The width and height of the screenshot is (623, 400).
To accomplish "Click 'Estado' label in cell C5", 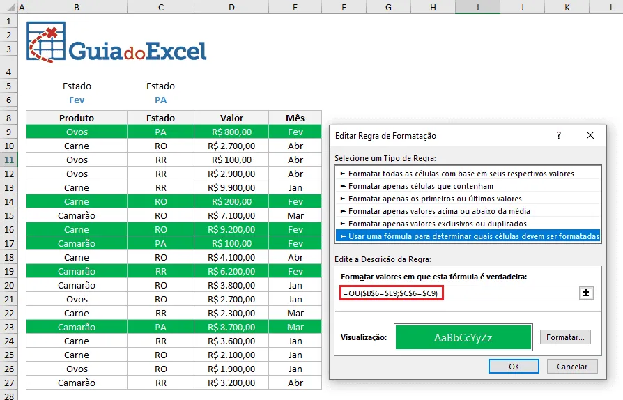I will [160, 86].
